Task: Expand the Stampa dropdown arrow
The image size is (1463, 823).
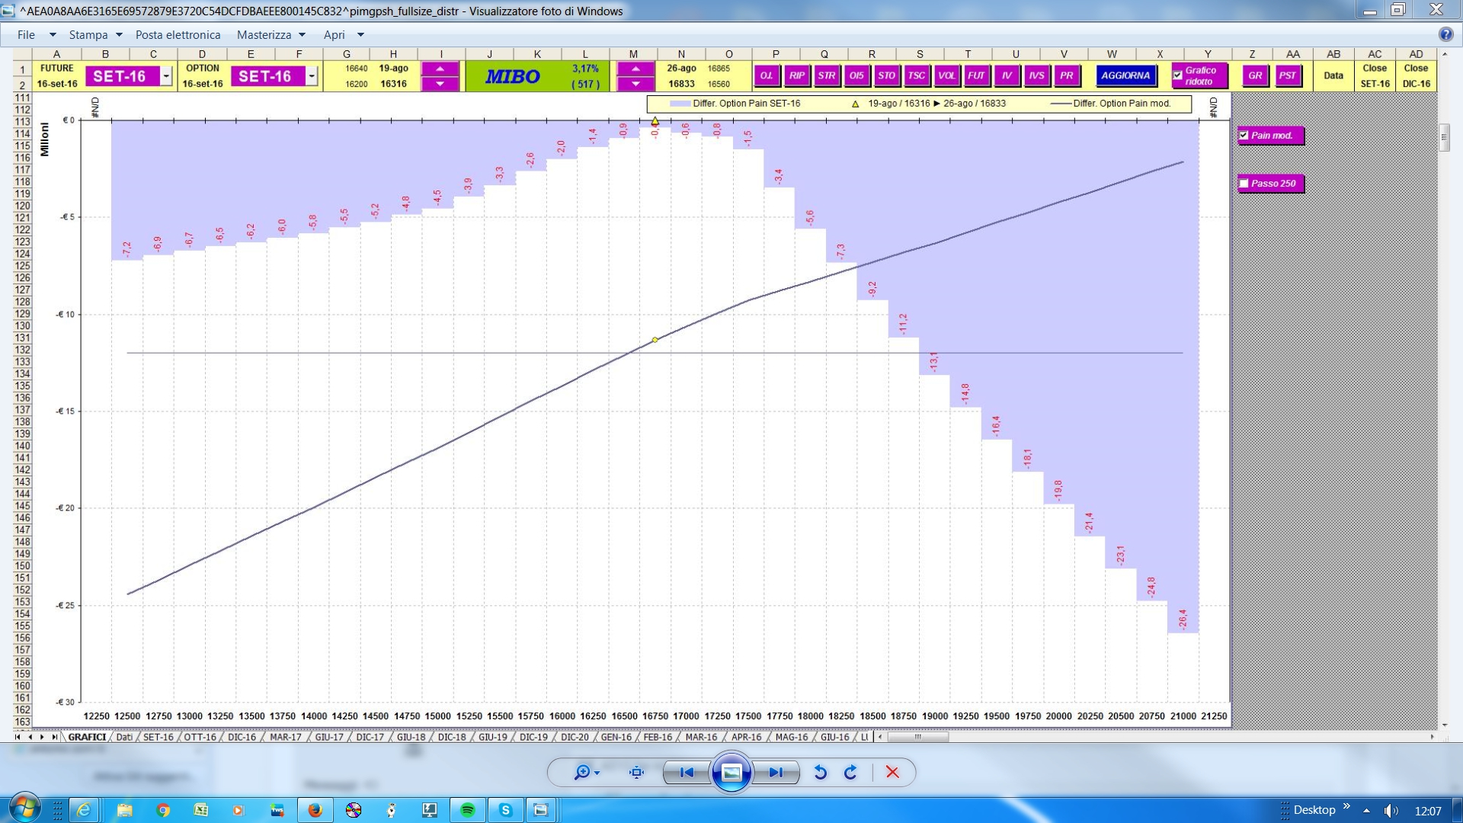Action: point(119,35)
